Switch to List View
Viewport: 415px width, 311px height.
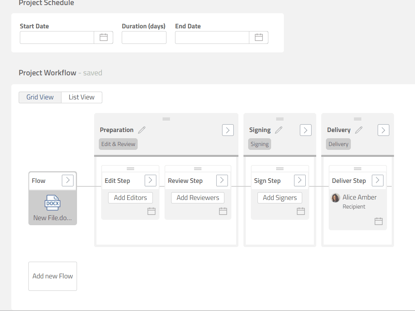coord(81,97)
